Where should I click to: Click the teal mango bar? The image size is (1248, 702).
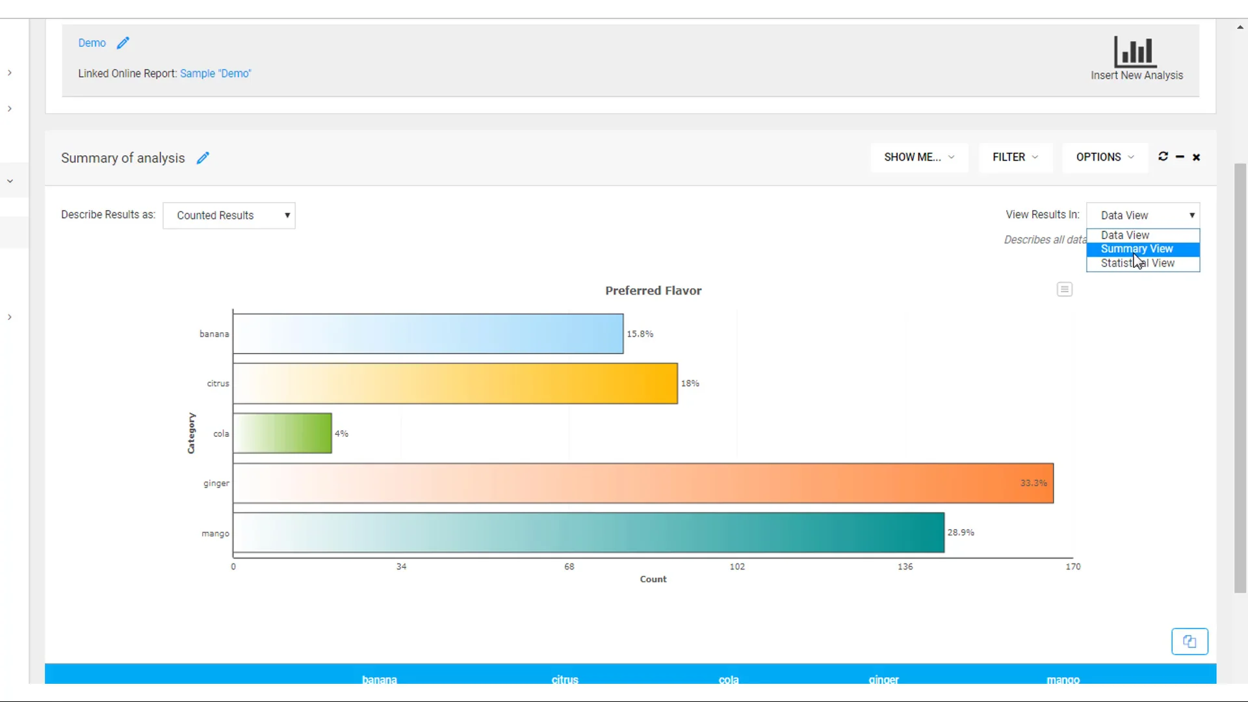(589, 532)
